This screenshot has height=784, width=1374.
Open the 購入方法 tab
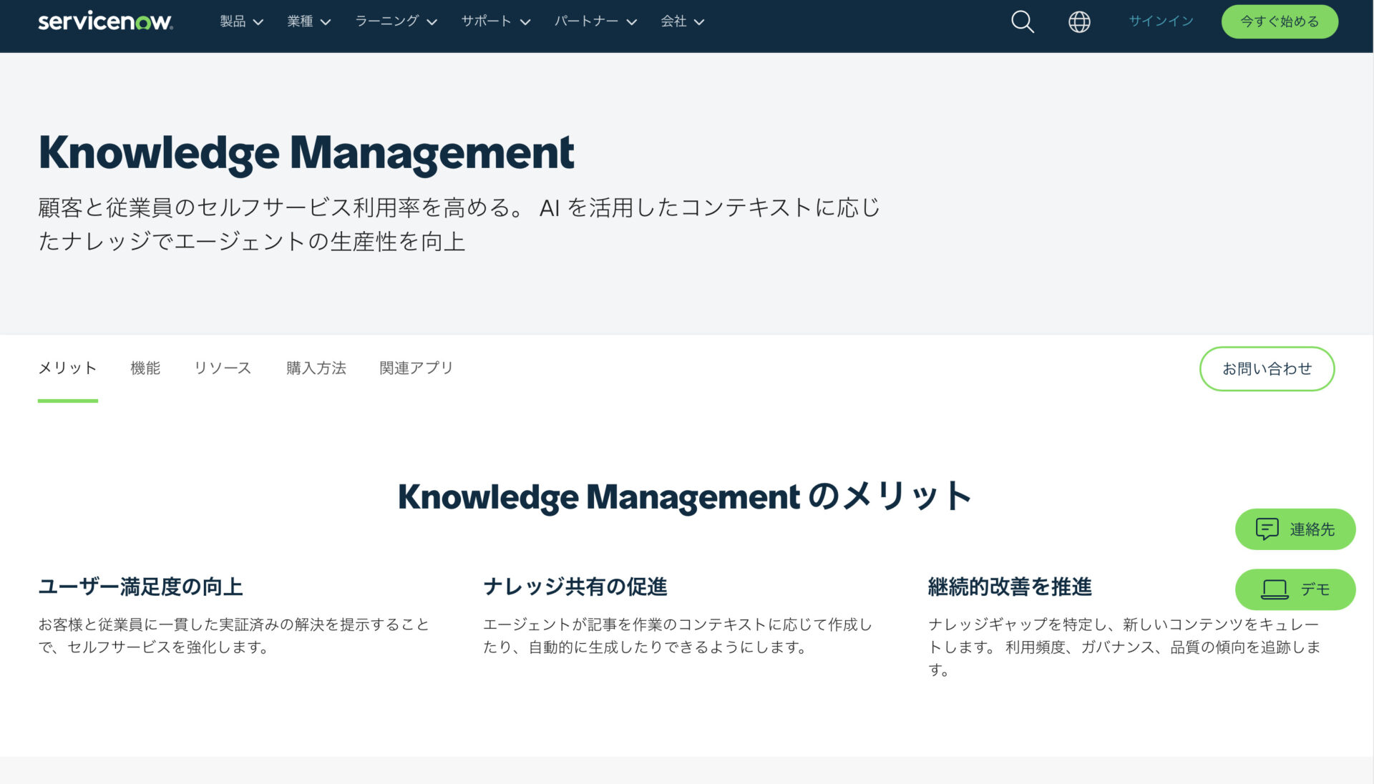(316, 368)
